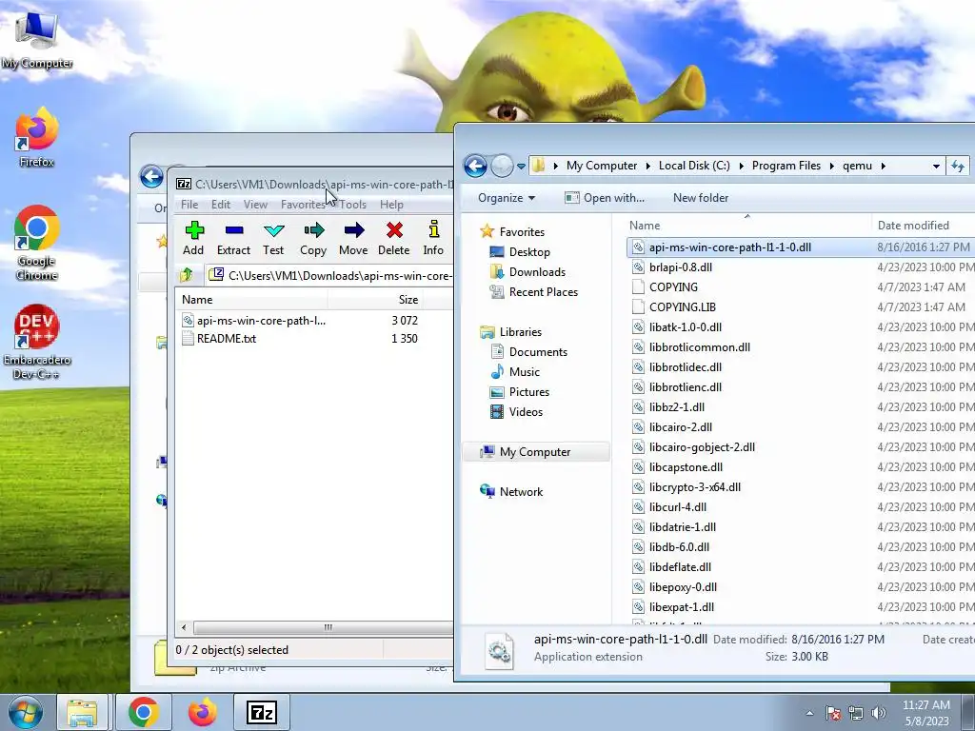Go back in the background Explorer window
This screenshot has height=731, width=975.
[x=151, y=176]
